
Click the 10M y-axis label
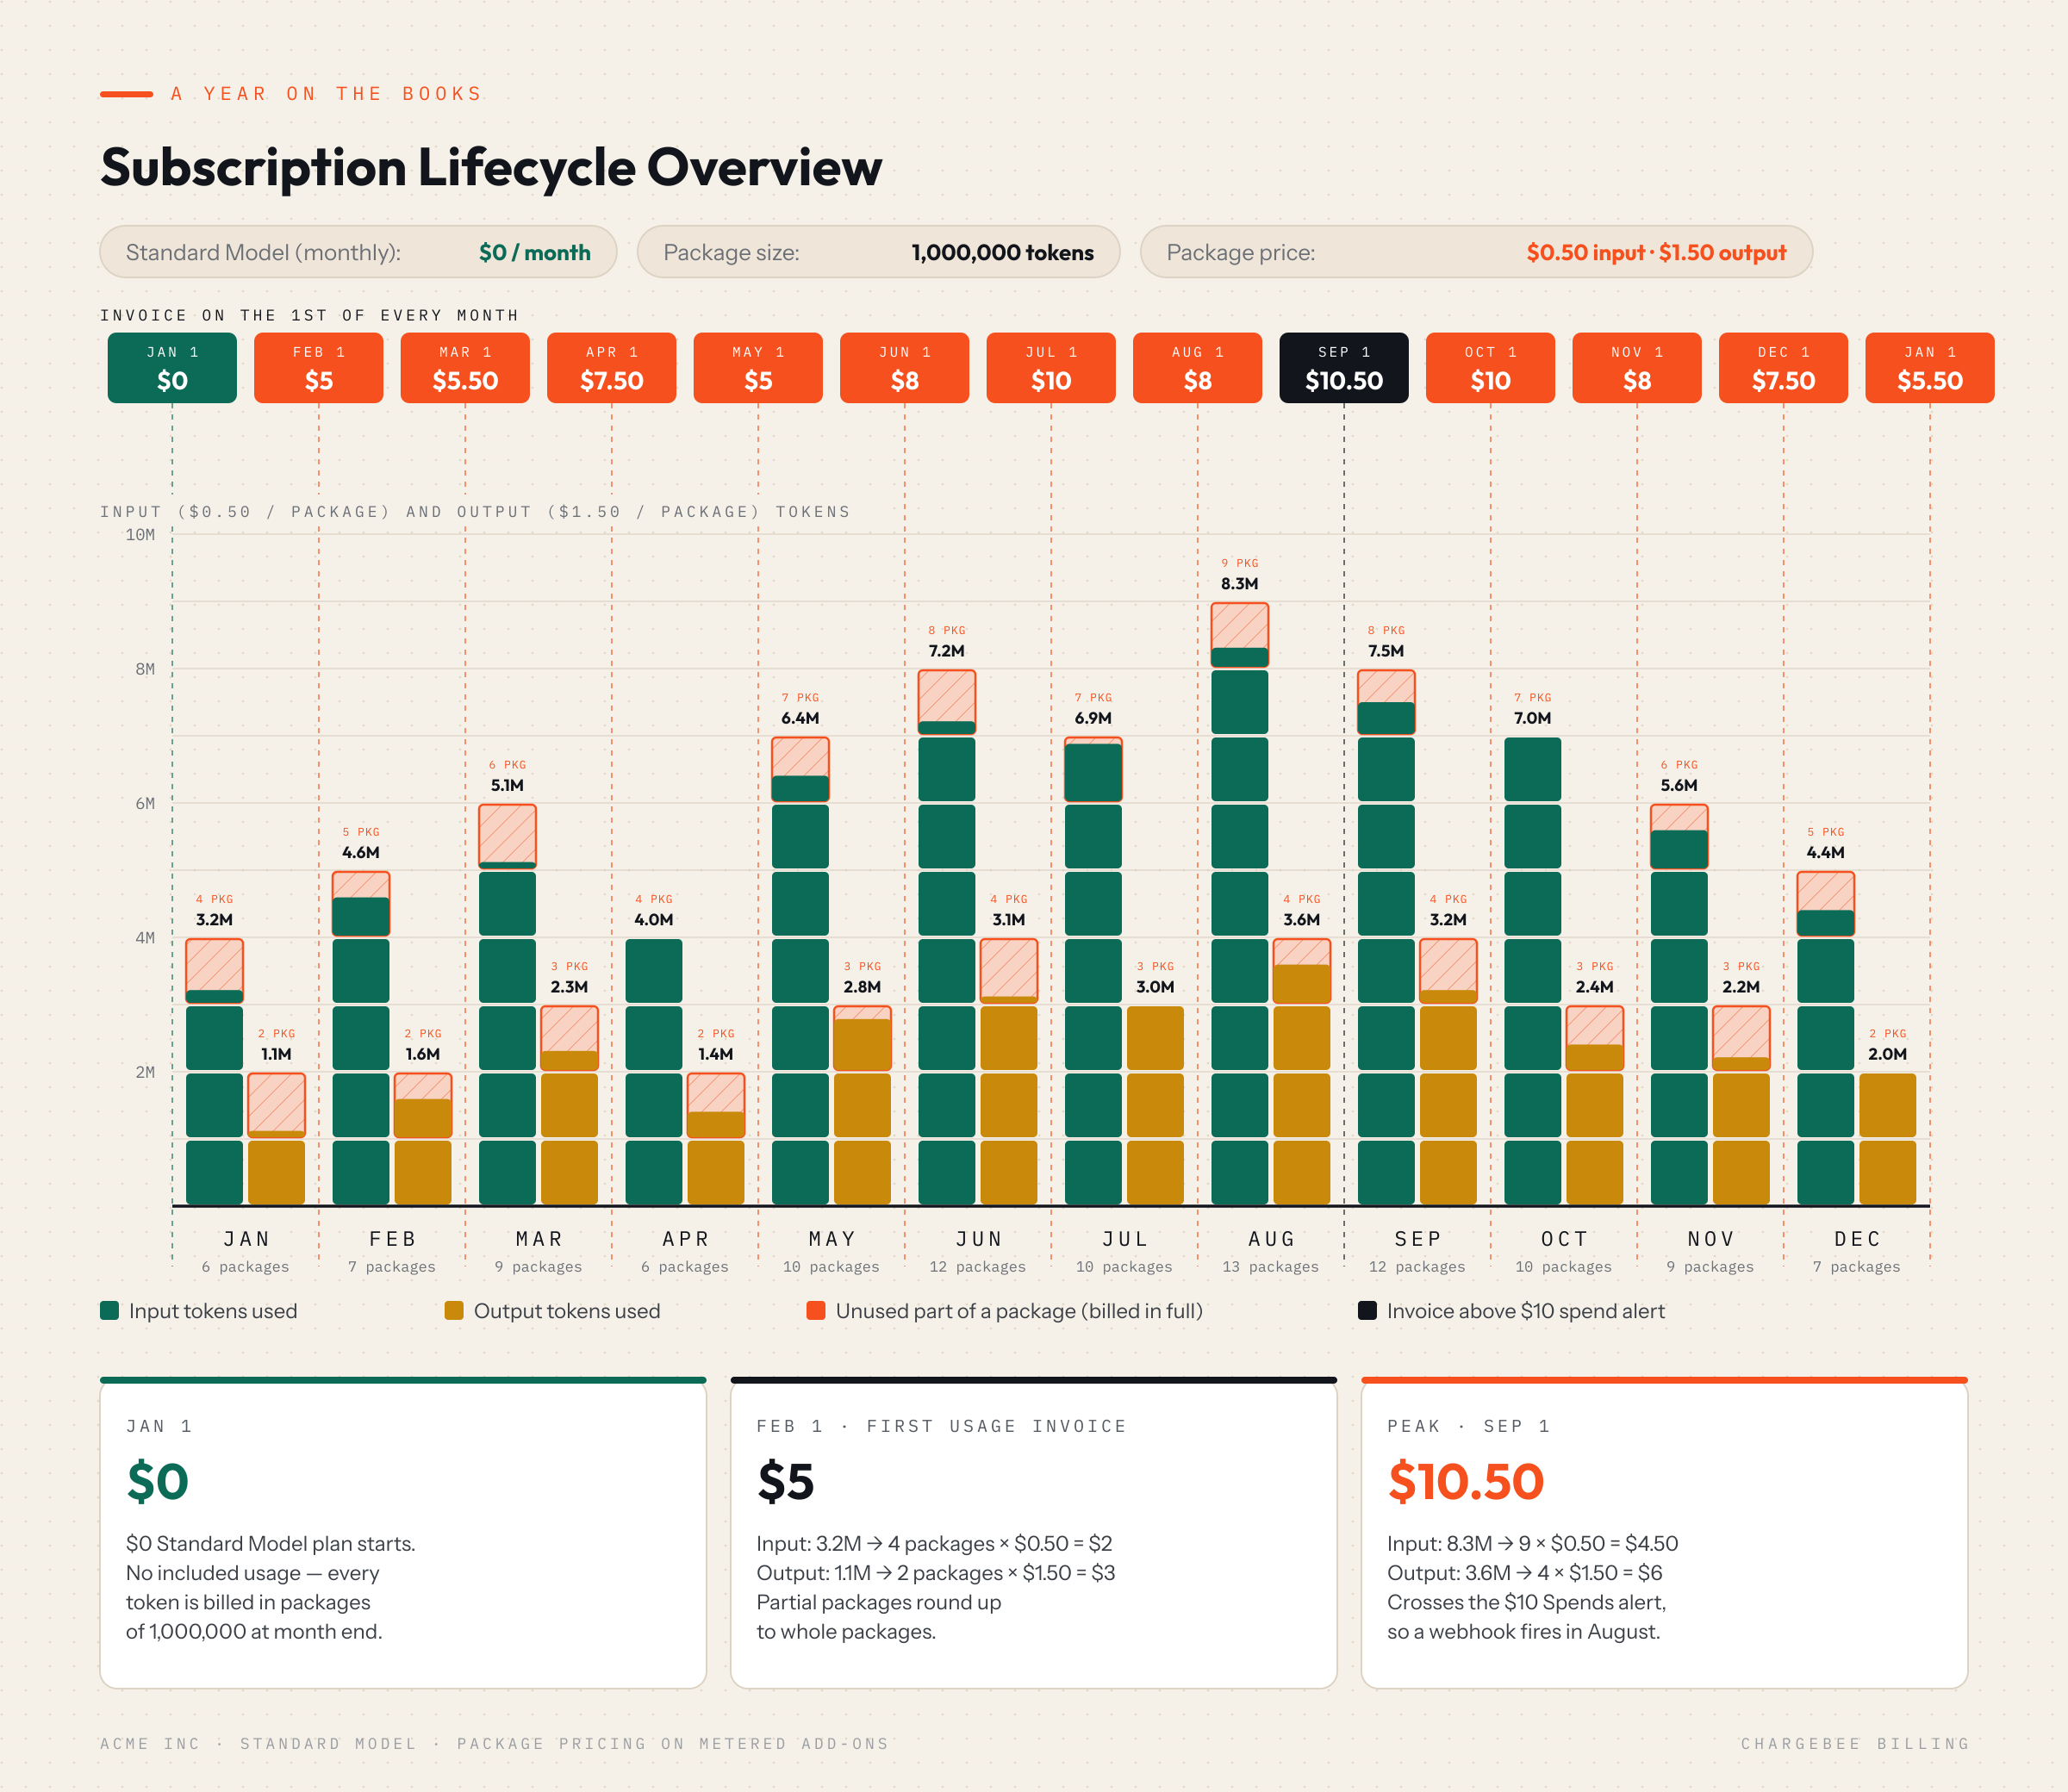[140, 535]
